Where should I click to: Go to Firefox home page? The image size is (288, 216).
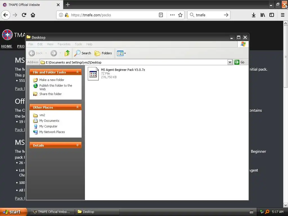[x=33, y=15]
